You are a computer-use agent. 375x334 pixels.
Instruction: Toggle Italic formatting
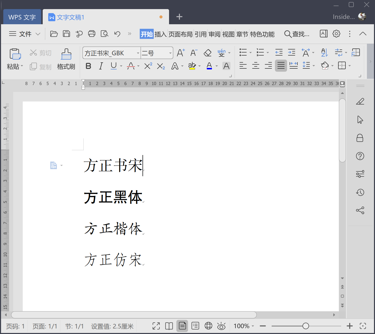click(101, 66)
